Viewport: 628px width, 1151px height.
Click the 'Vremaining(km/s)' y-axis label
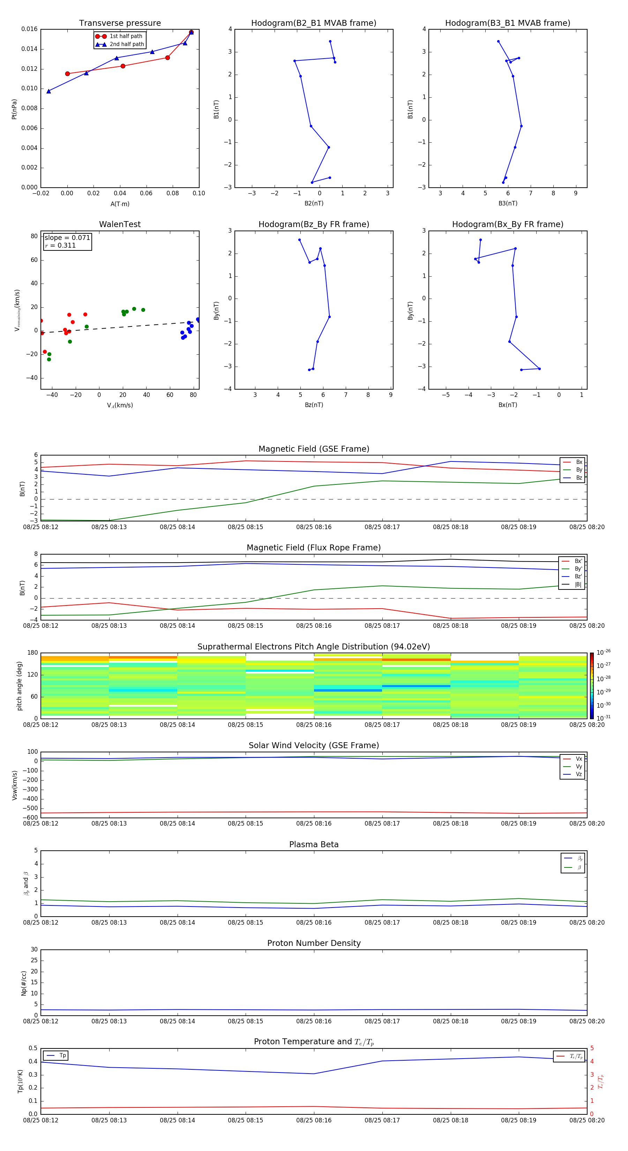[17, 310]
